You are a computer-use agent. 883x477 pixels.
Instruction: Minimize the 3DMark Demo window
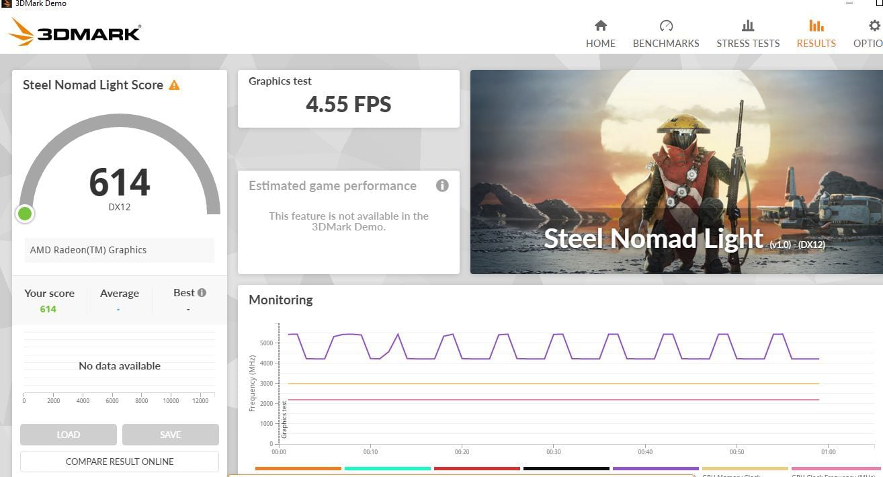coord(851,3)
